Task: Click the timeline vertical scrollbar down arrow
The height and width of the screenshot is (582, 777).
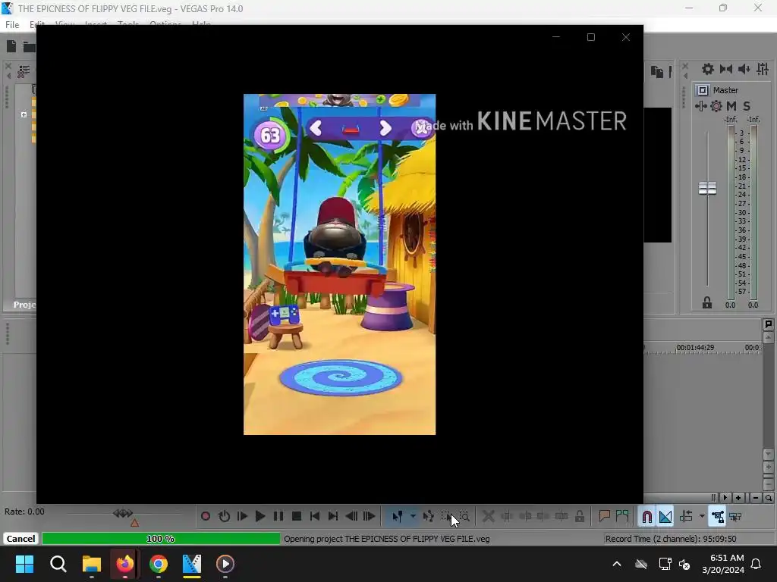Action: point(768,454)
